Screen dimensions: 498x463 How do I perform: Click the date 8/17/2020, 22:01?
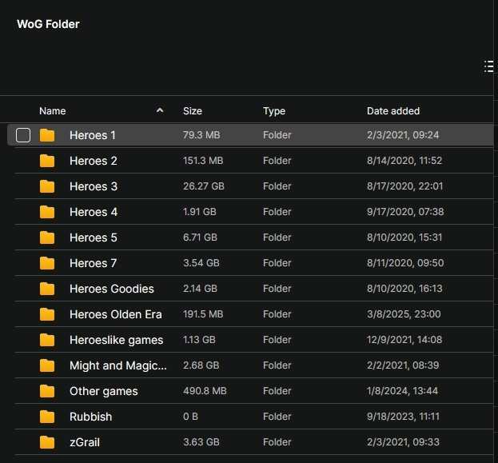click(x=405, y=186)
